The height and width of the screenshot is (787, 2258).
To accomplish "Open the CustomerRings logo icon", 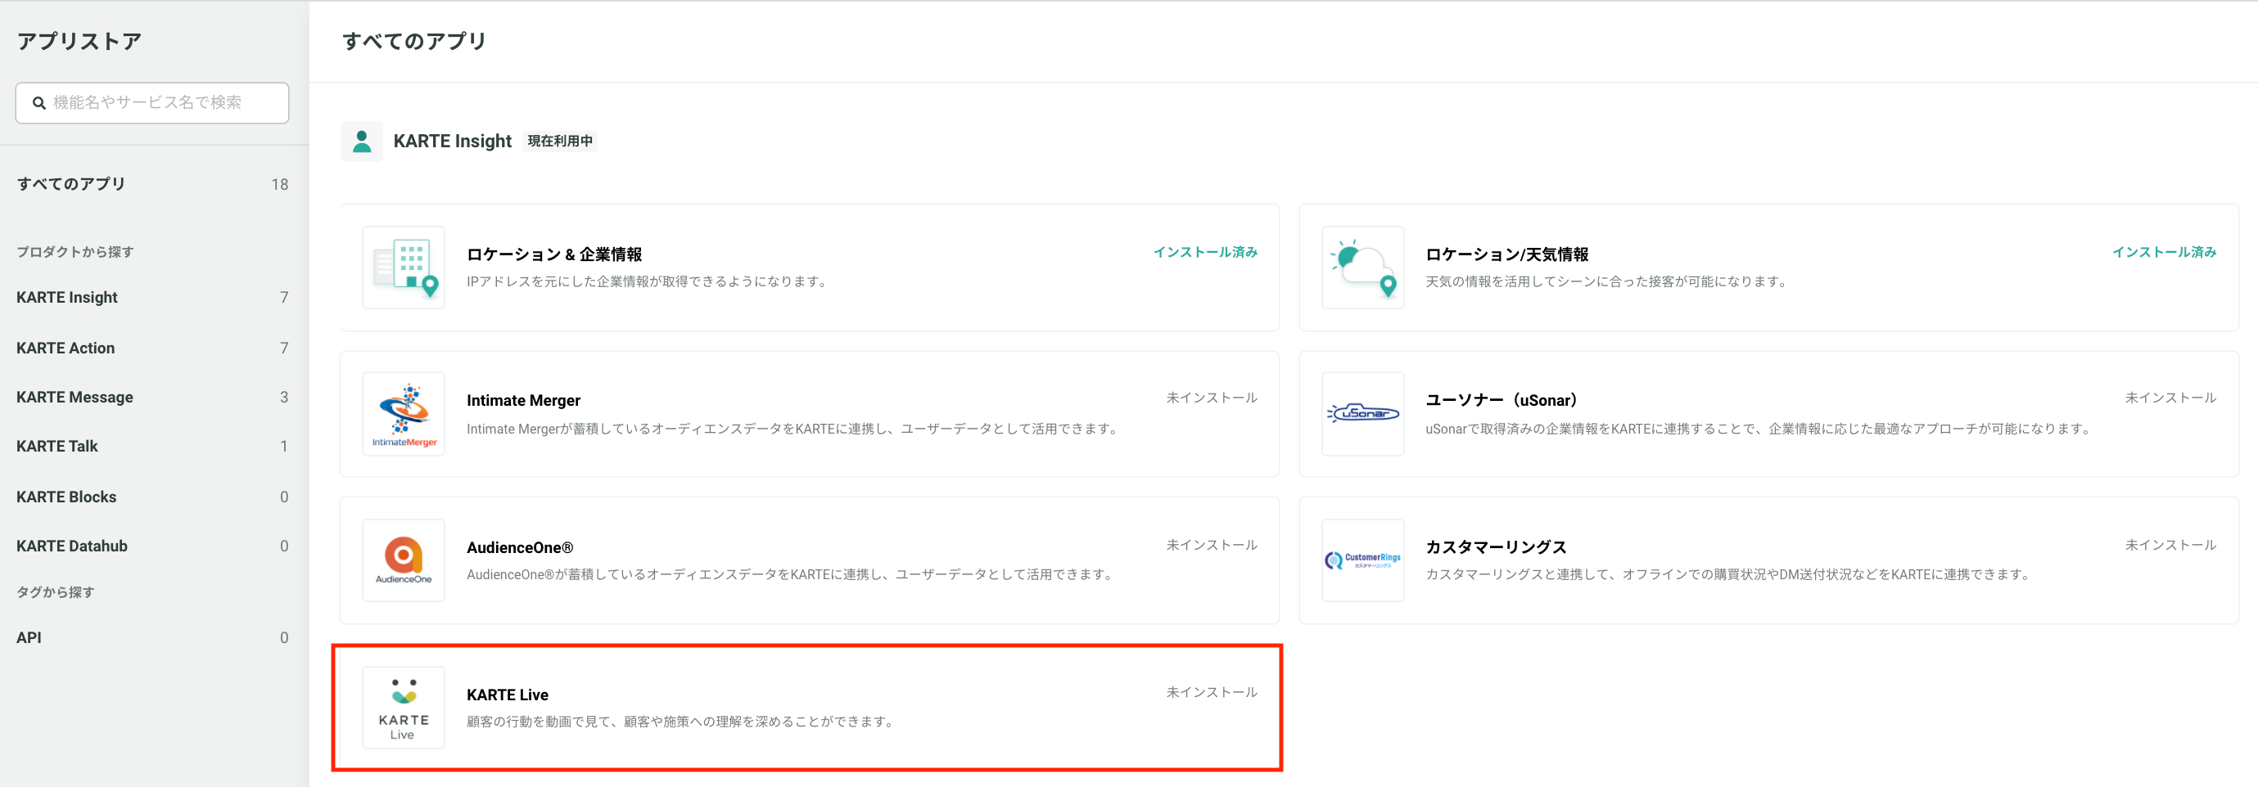I will coord(1362,560).
